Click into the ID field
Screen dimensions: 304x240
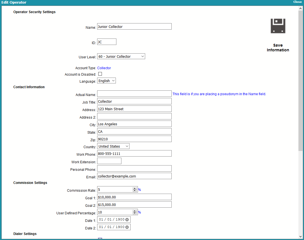tap(107, 42)
